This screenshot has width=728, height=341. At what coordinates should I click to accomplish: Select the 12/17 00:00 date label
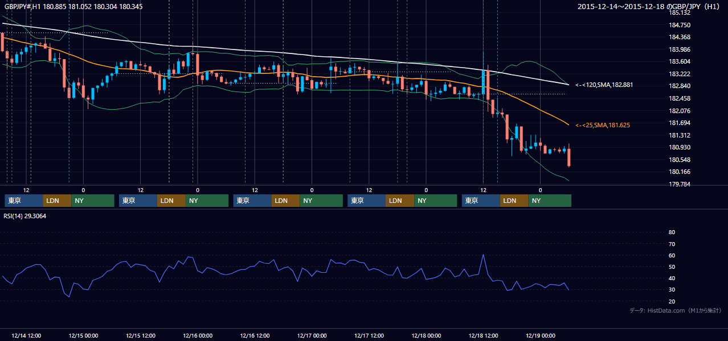[x=312, y=335]
